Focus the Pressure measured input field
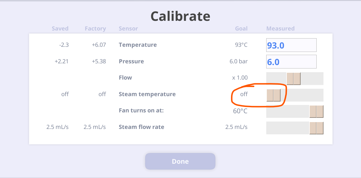361x178 pixels. (291, 62)
